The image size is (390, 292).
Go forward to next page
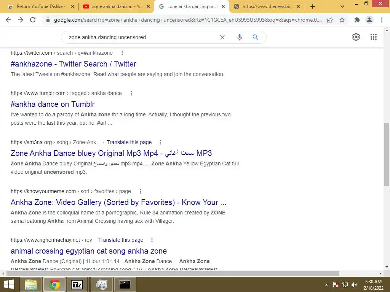(21, 20)
